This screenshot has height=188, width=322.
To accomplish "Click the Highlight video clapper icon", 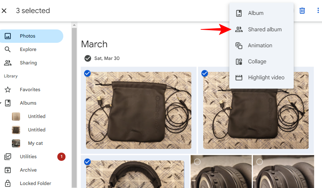I will coord(239,78).
